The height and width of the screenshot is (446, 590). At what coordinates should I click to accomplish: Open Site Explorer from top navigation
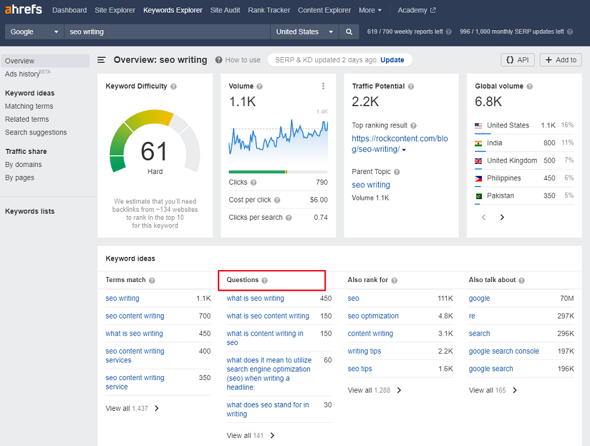click(x=115, y=10)
